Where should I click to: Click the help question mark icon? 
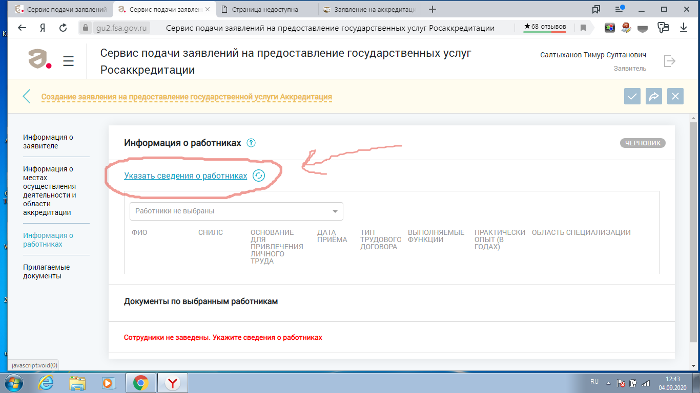click(251, 143)
